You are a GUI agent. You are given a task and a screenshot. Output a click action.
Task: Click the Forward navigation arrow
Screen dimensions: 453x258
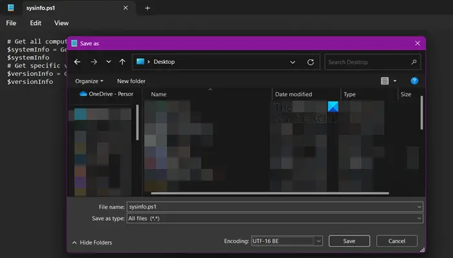[93, 62]
